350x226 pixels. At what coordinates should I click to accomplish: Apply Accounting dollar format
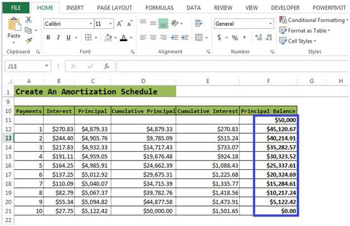click(x=219, y=37)
